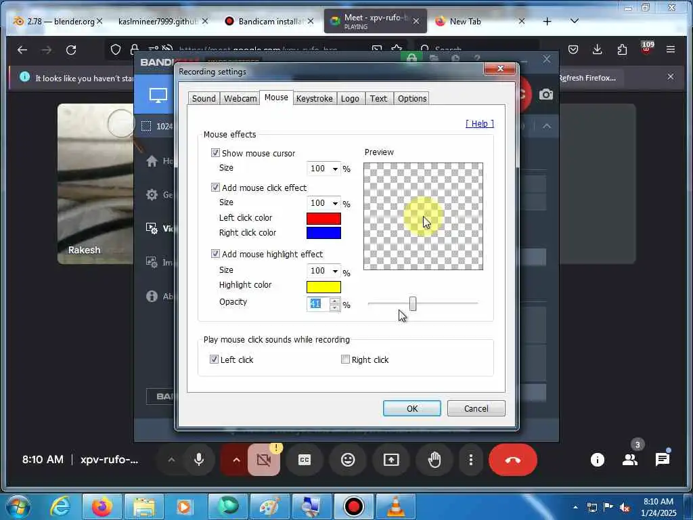The width and height of the screenshot is (693, 520).
Task: Uncheck Show mouse cursor
Action: [215, 153]
